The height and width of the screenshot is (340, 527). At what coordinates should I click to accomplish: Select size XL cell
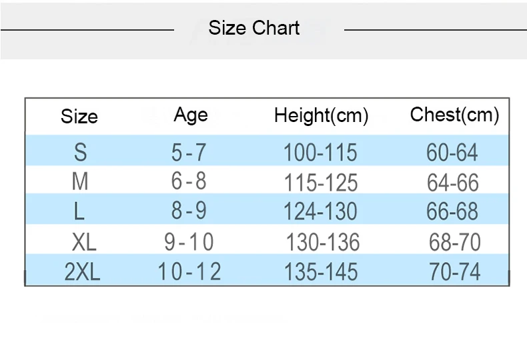coord(84,242)
